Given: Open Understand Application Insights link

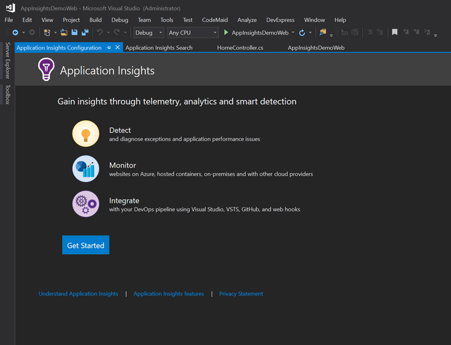Looking at the screenshot, I should (79, 293).
